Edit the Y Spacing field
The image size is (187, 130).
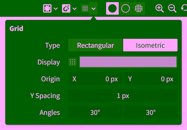[123, 96]
